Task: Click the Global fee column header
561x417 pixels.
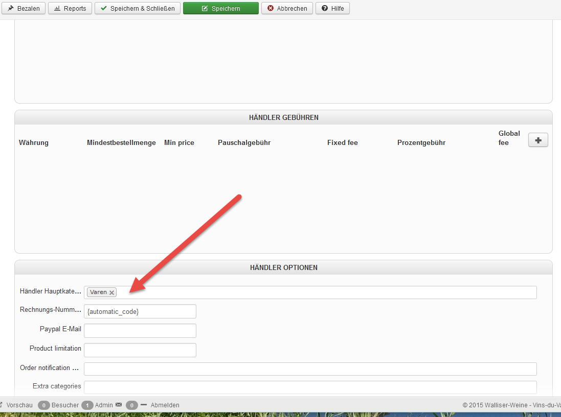Action: [x=509, y=138]
